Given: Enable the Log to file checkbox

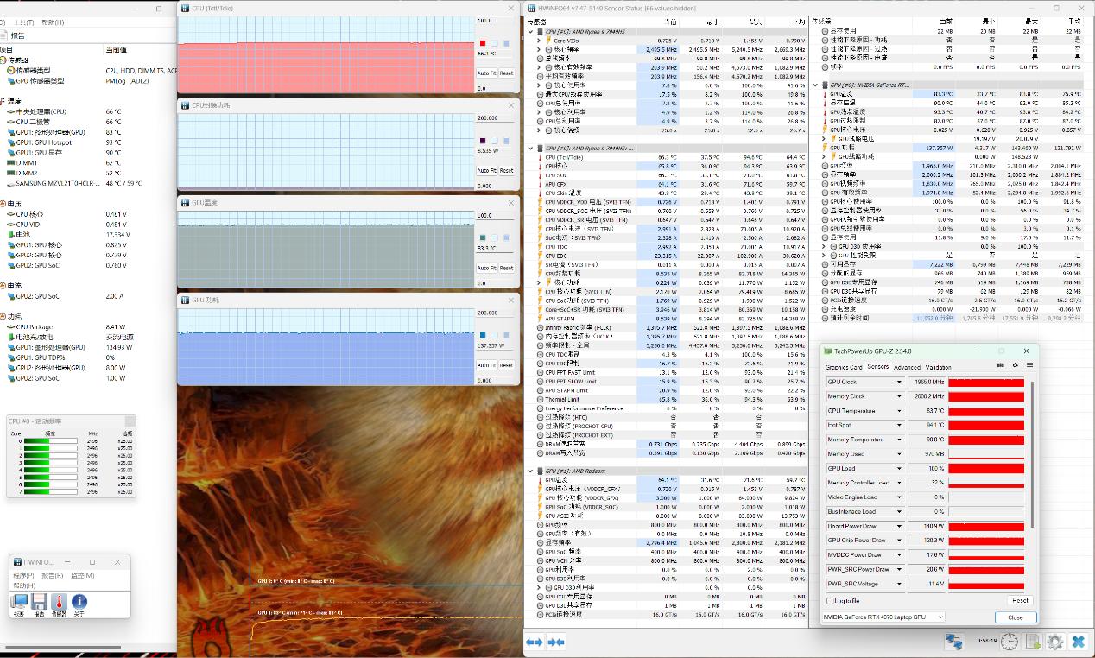Looking at the screenshot, I should click(831, 600).
